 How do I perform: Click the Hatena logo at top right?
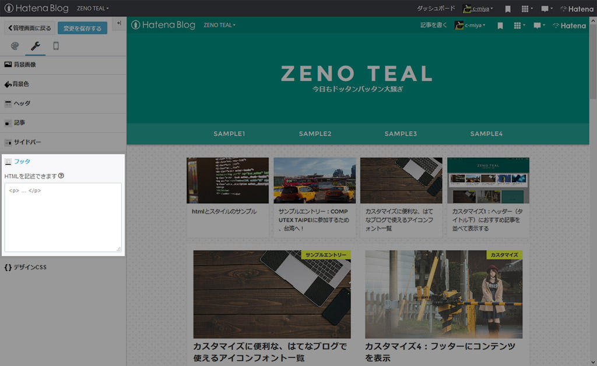coord(577,9)
